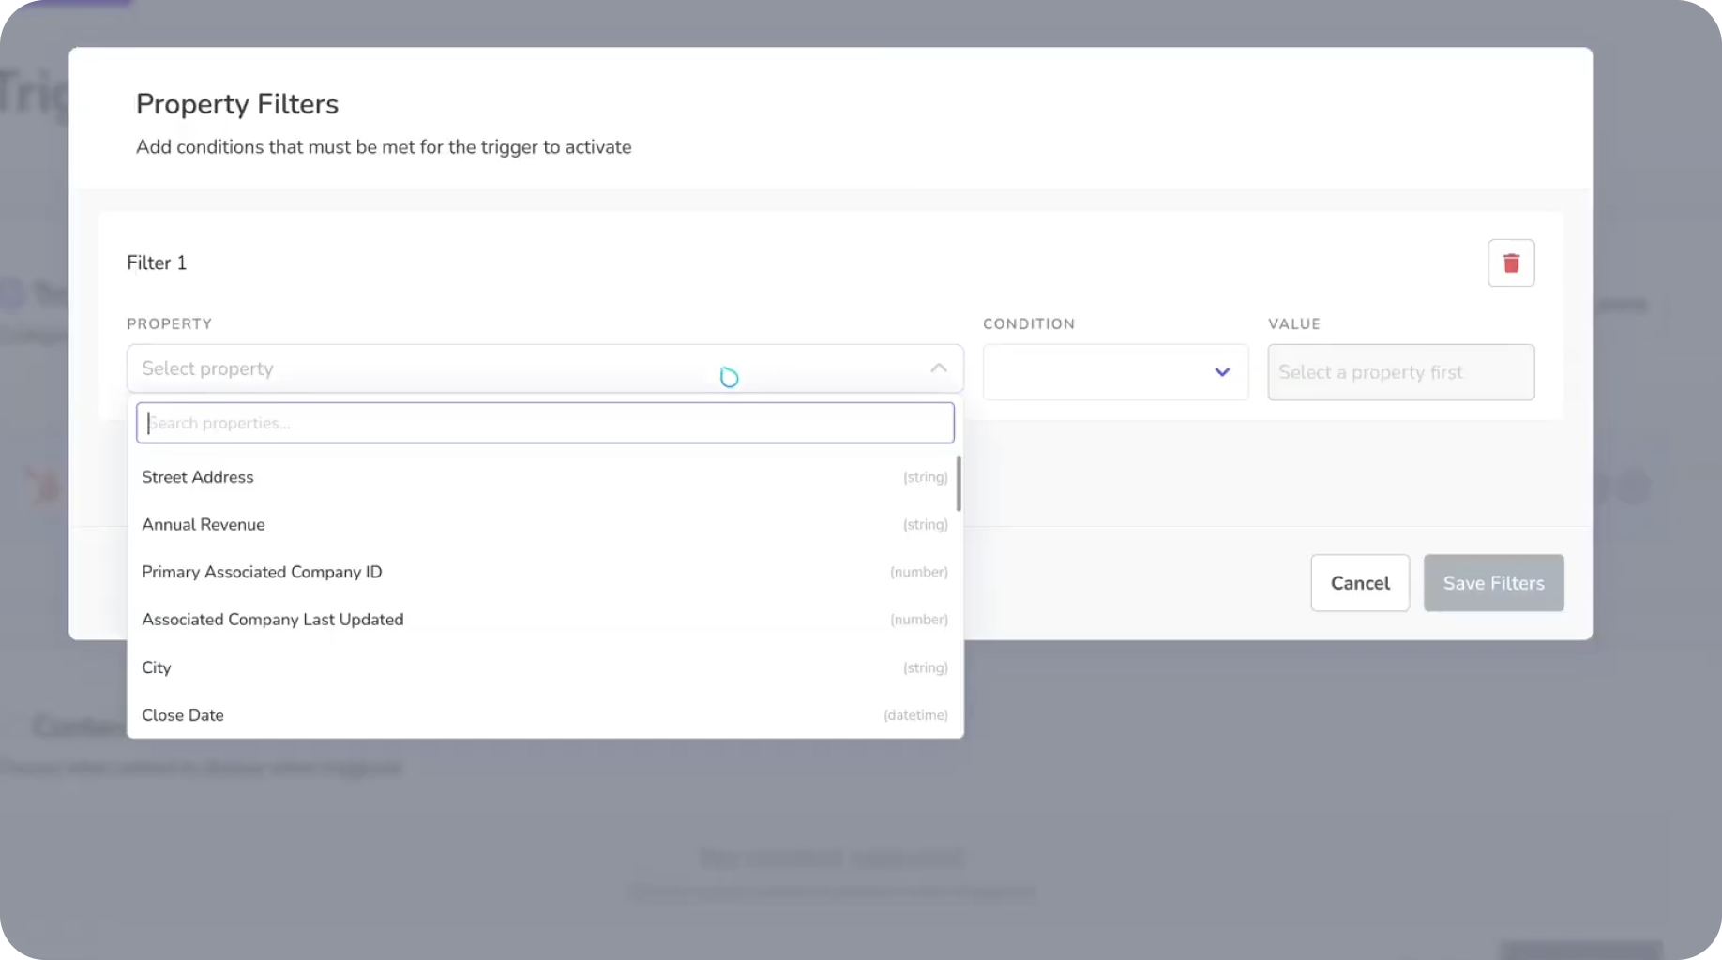Open the Condition dropdown
This screenshot has height=960, width=1722.
1115,372
